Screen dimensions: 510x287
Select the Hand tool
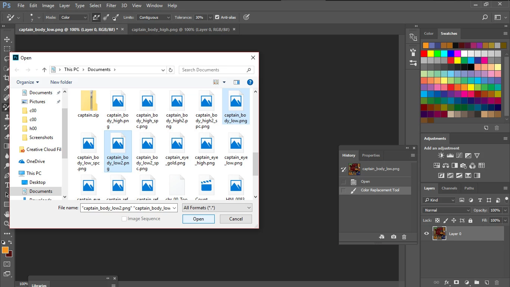click(7, 214)
